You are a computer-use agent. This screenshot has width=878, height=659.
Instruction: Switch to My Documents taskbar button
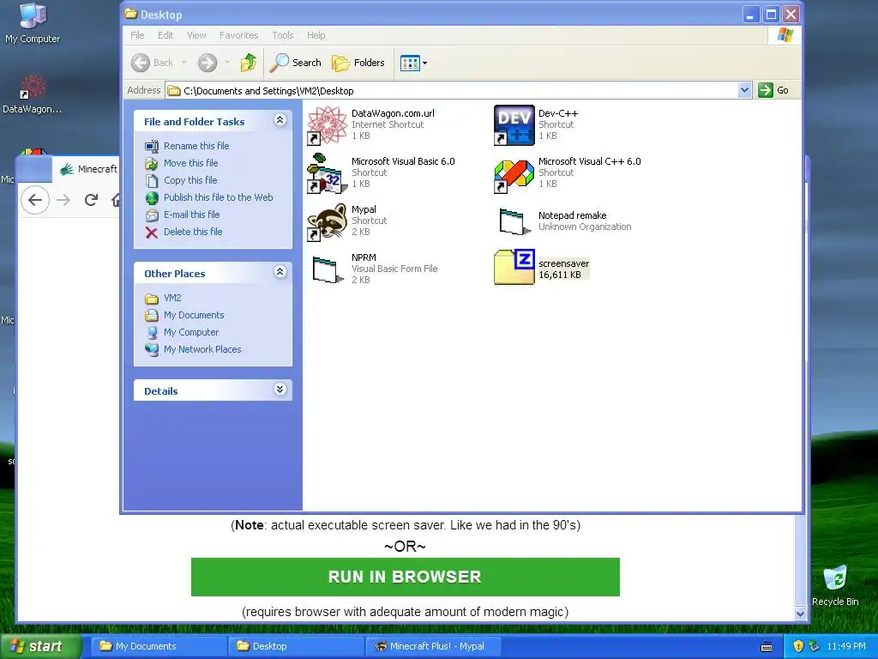pyautogui.click(x=159, y=646)
